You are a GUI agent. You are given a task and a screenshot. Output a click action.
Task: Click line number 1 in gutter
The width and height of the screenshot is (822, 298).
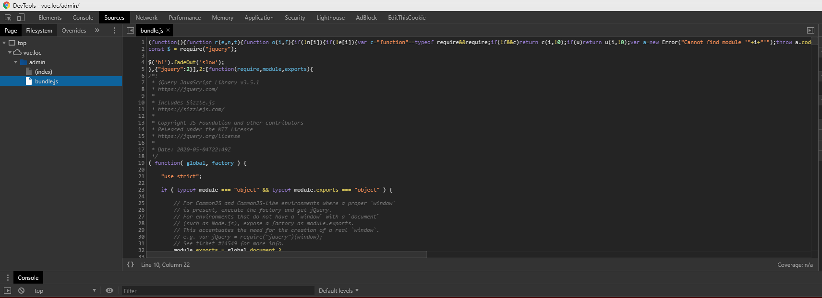pyautogui.click(x=143, y=42)
